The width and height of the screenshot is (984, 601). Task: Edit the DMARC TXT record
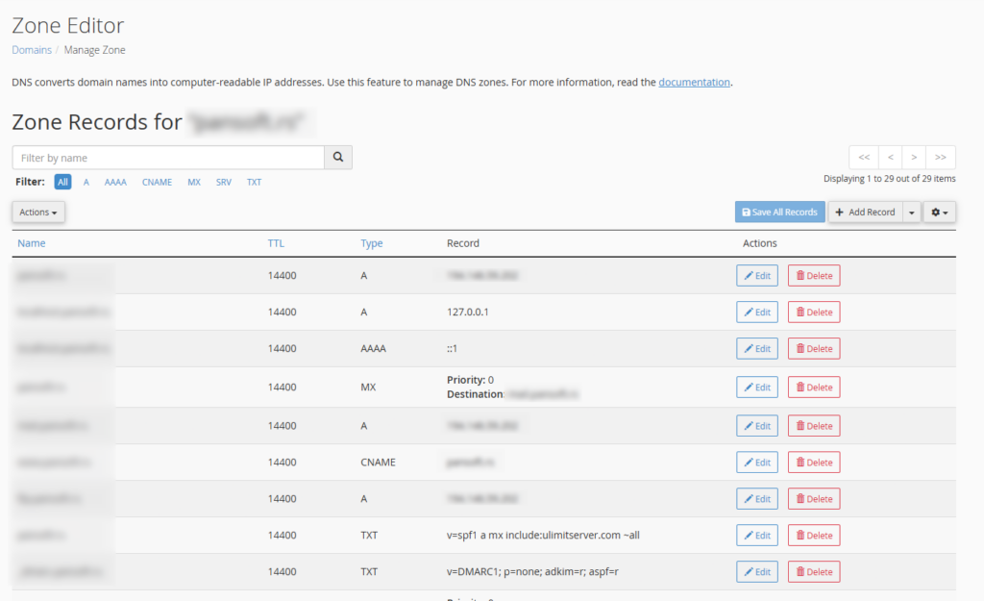[757, 572]
